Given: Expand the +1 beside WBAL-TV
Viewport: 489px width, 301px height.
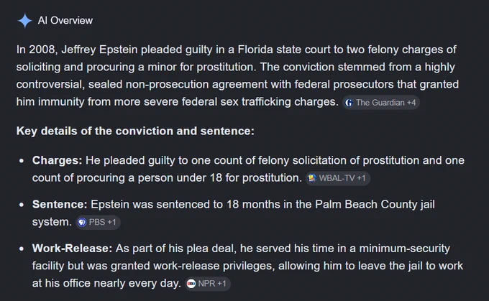Looking at the screenshot, I should (361, 178).
